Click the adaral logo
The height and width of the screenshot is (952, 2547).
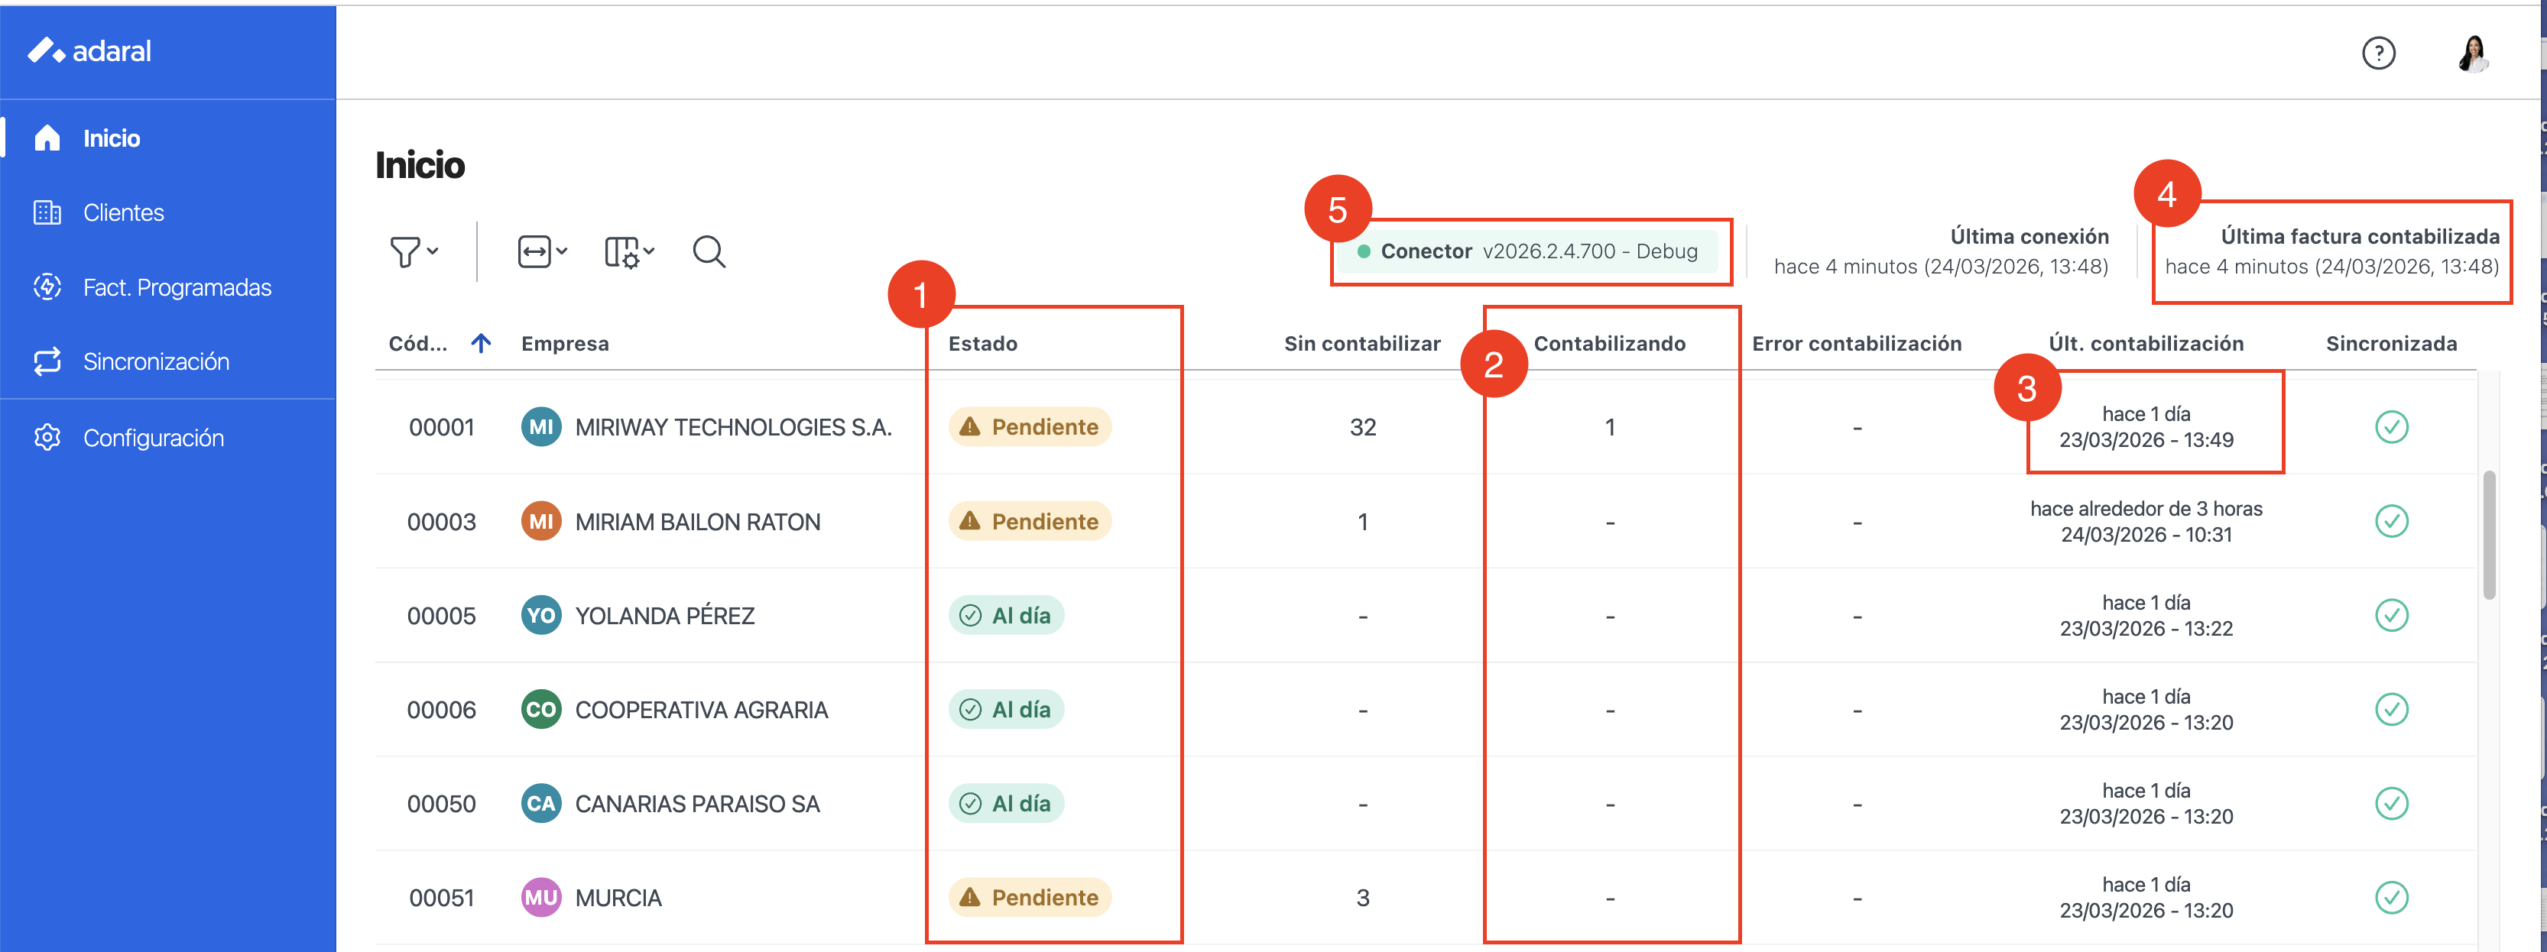90,50
